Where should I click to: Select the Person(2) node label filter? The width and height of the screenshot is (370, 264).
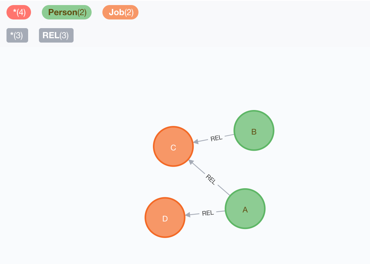pos(66,12)
